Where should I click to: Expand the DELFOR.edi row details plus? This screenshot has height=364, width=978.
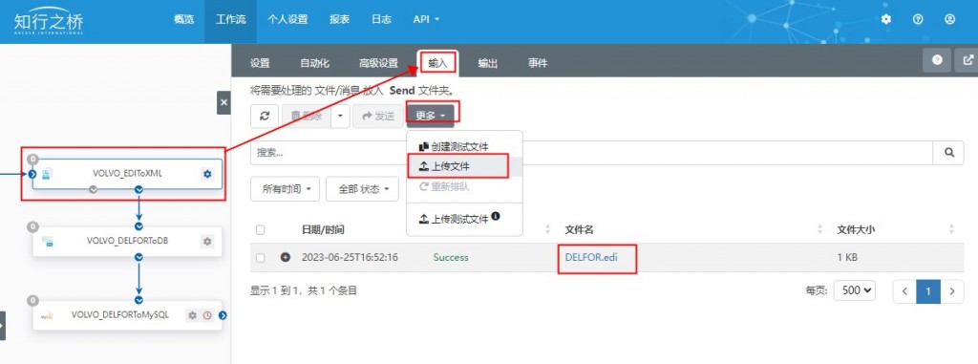click(285, 257)
